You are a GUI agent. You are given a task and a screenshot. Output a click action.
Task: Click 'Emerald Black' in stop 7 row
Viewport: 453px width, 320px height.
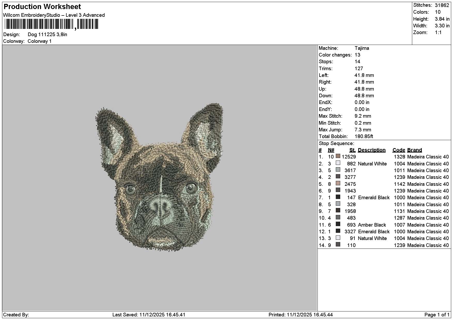[x=374, y=198]
